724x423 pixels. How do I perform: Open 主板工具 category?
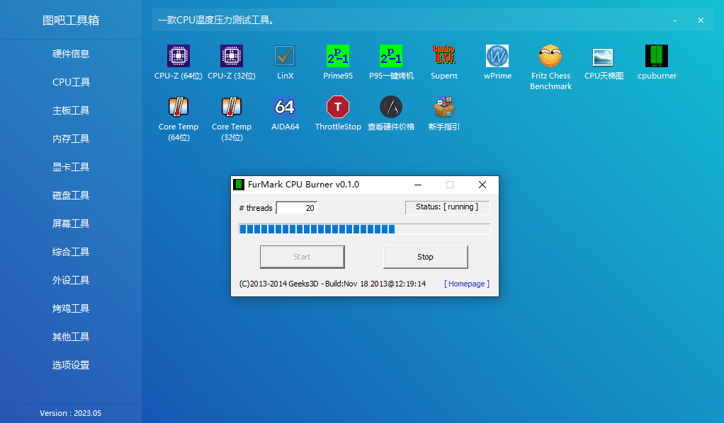(71, 110)
